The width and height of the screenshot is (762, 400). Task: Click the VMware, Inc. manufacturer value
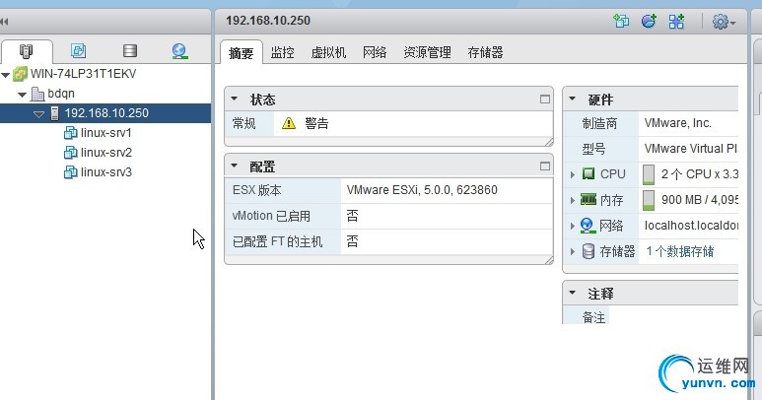(x=677, y=123)
